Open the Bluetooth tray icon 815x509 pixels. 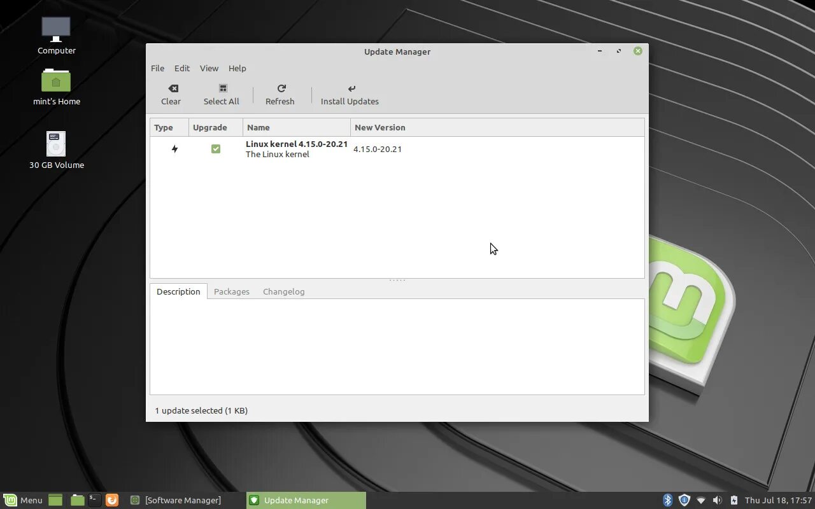[x=667, y=500]
